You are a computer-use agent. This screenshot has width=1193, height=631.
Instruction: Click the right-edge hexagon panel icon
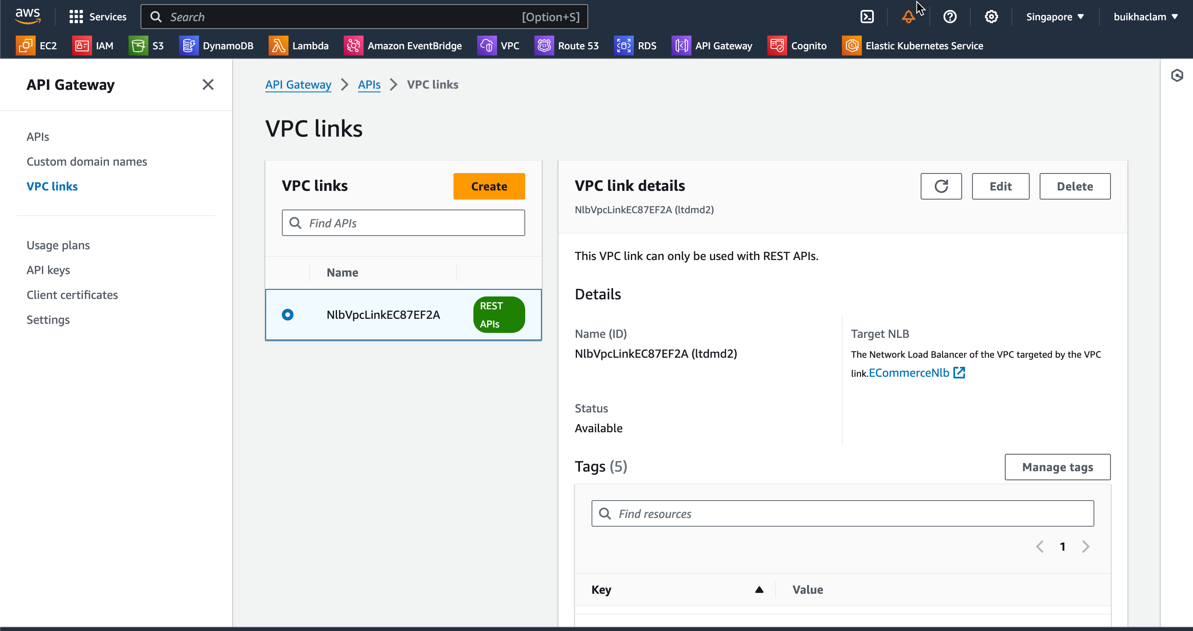pyautogui.click(x=1177, y=75)
